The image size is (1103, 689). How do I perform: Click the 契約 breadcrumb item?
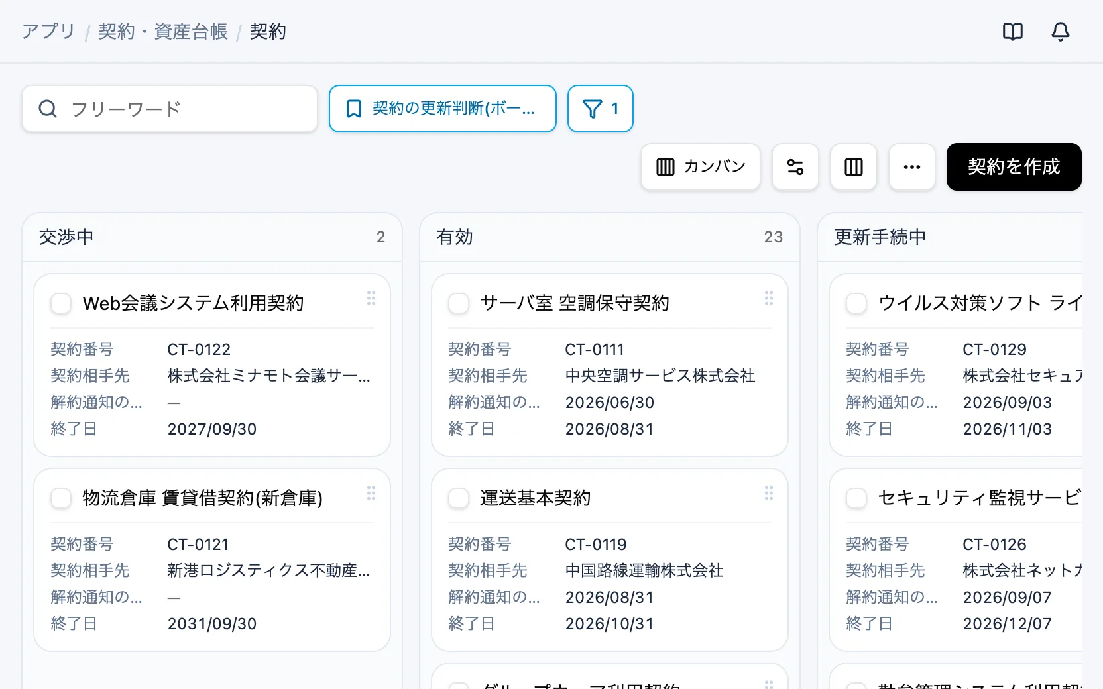[x=268, y=31]
